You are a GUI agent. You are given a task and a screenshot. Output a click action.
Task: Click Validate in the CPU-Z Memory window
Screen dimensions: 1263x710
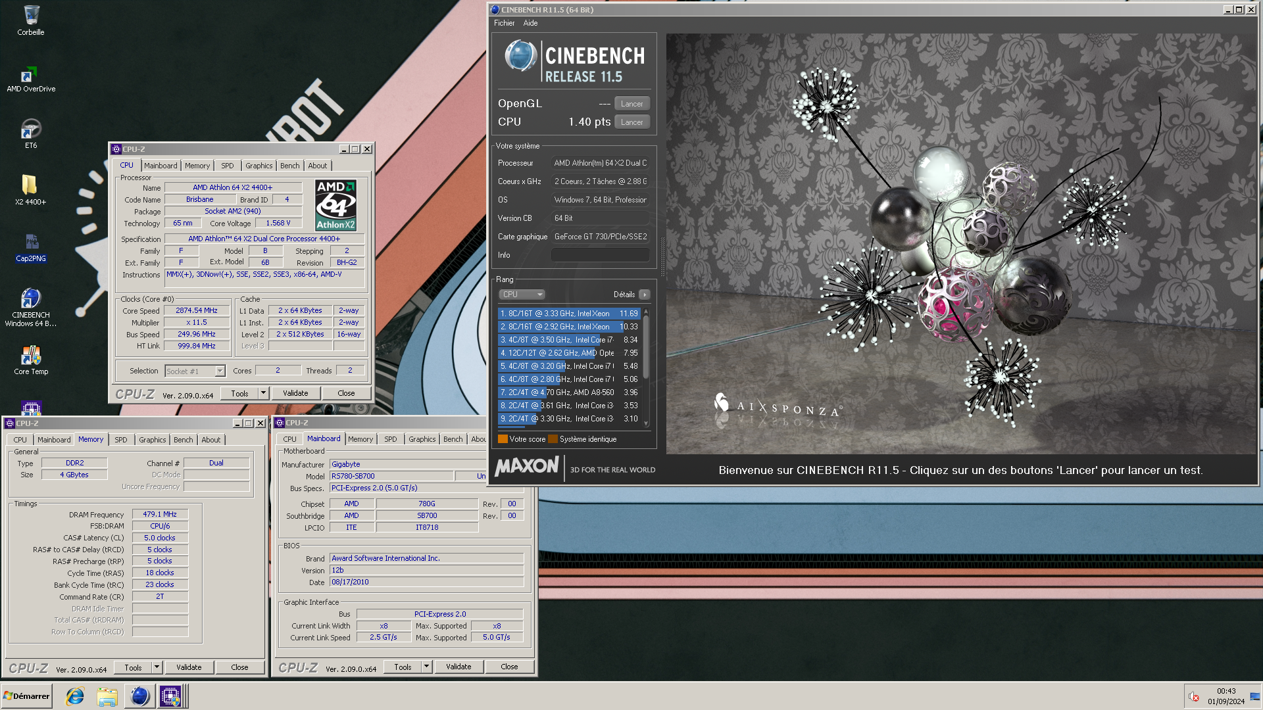[189, 667]
